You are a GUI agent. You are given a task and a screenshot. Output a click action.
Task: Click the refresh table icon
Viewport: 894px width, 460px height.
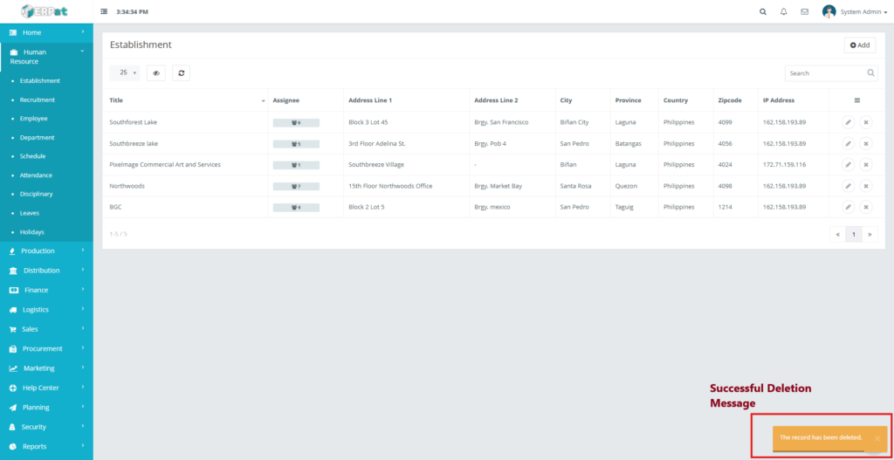point(181,73)
